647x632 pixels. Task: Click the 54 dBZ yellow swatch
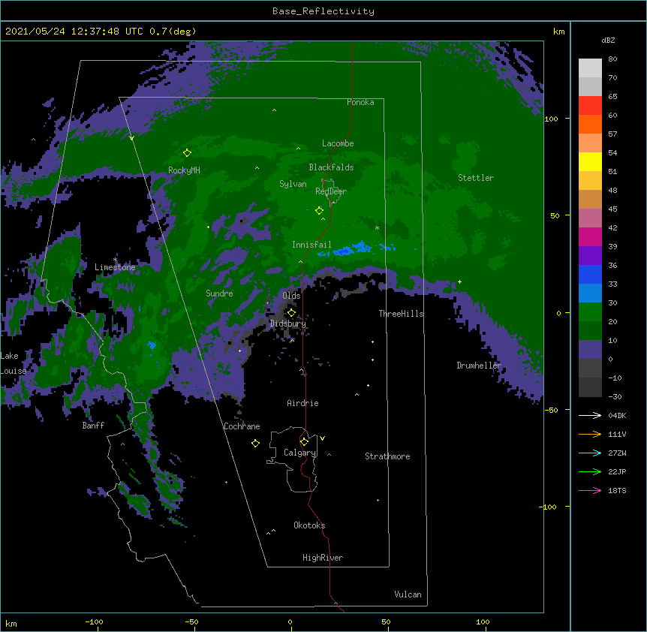(590, 161)
